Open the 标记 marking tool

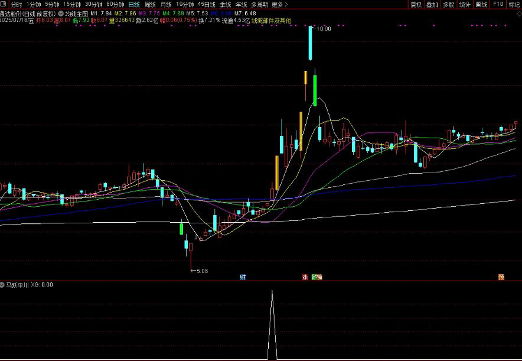click(514, 4)
